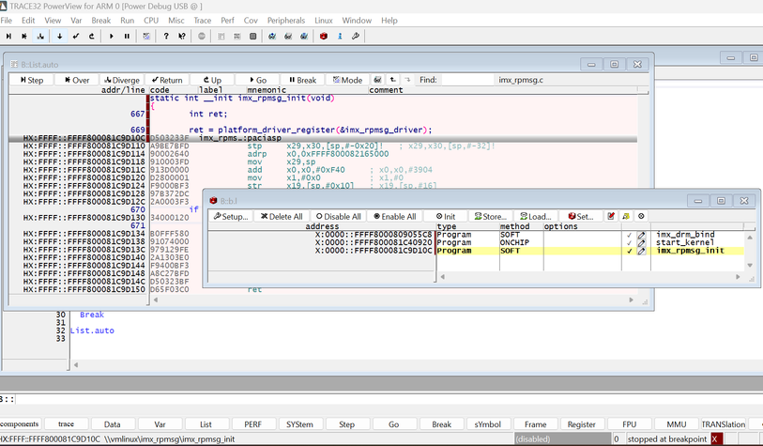Open the Linux menu dropdown
Screen dimensions: 763x446
pos(323,20)
